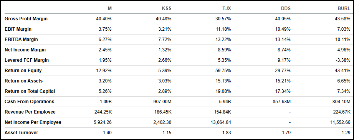This screenshot has width=354, height=140.
Task: Click the Cash From Operations label
Action: 29,102
